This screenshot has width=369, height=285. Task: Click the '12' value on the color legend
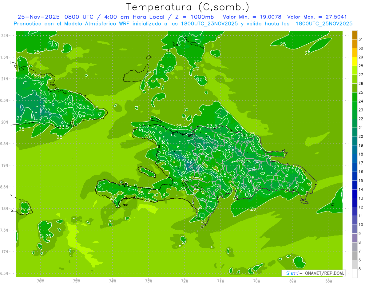361,207
